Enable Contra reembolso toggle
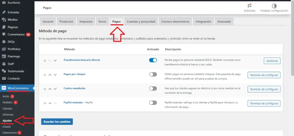The height and width of the screenshot is (136, 294). click(153, 88)
